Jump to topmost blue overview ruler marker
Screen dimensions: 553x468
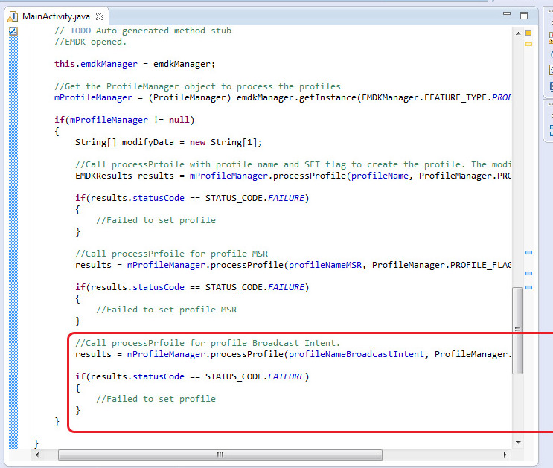tap(528, 253)
